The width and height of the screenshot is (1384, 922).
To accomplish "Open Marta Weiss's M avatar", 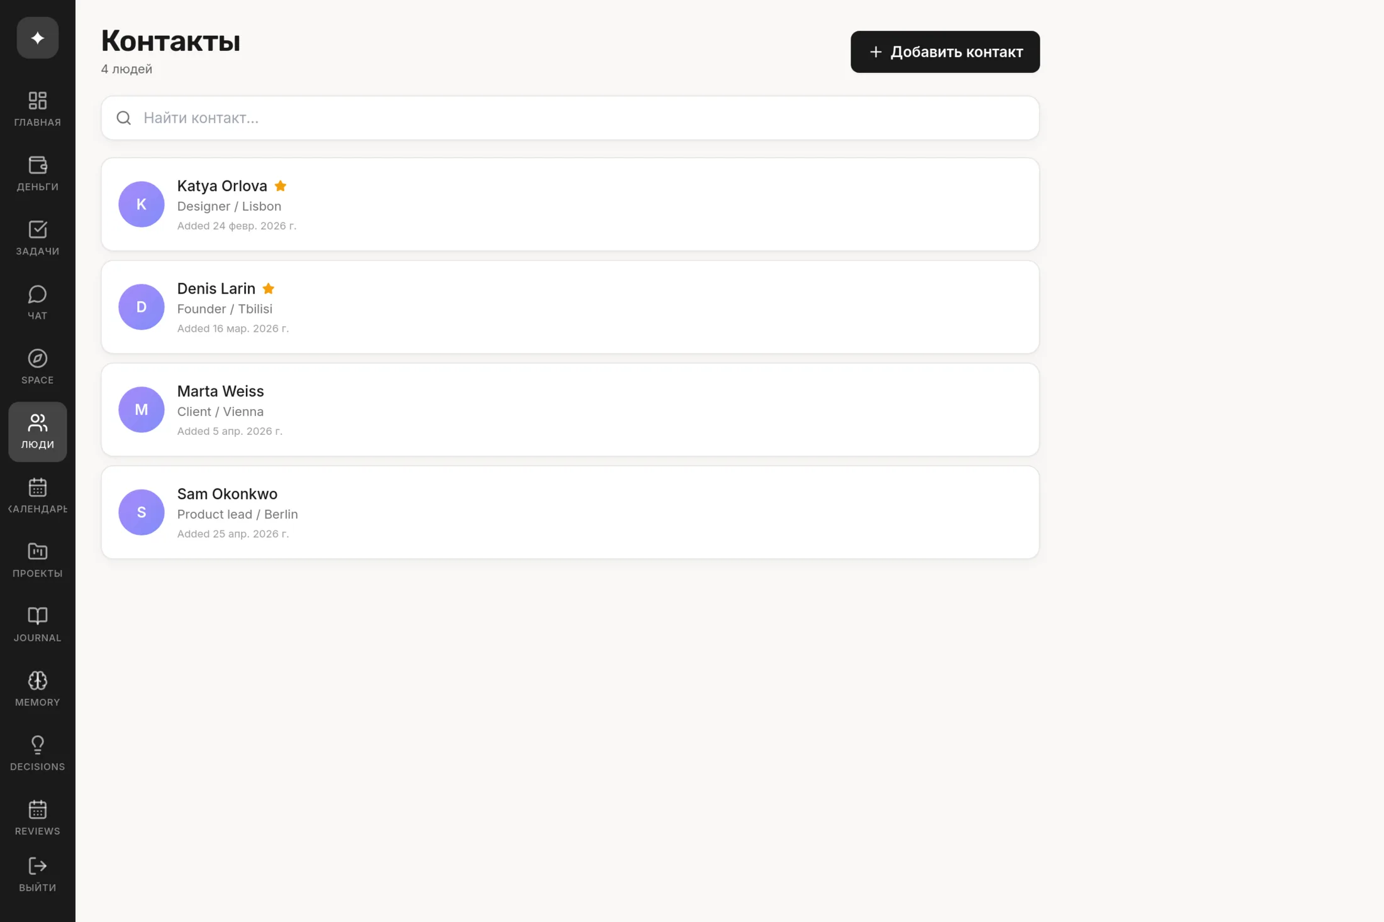I will click(x=142, y=410).
